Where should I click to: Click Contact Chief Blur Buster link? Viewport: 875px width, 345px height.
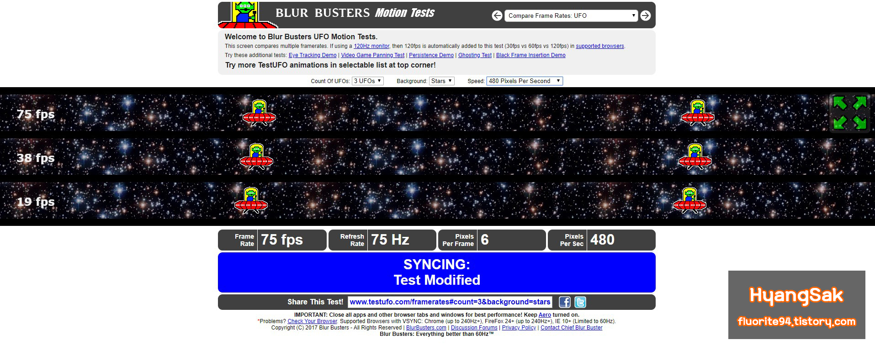571,328
